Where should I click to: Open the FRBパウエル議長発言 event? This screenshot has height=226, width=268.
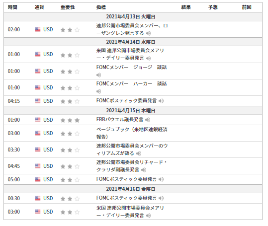tap(120, 120)
